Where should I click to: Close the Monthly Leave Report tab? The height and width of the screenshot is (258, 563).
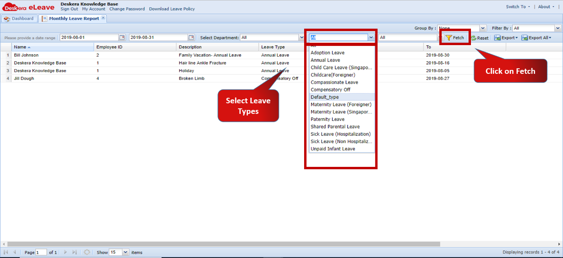coord(103,18)
